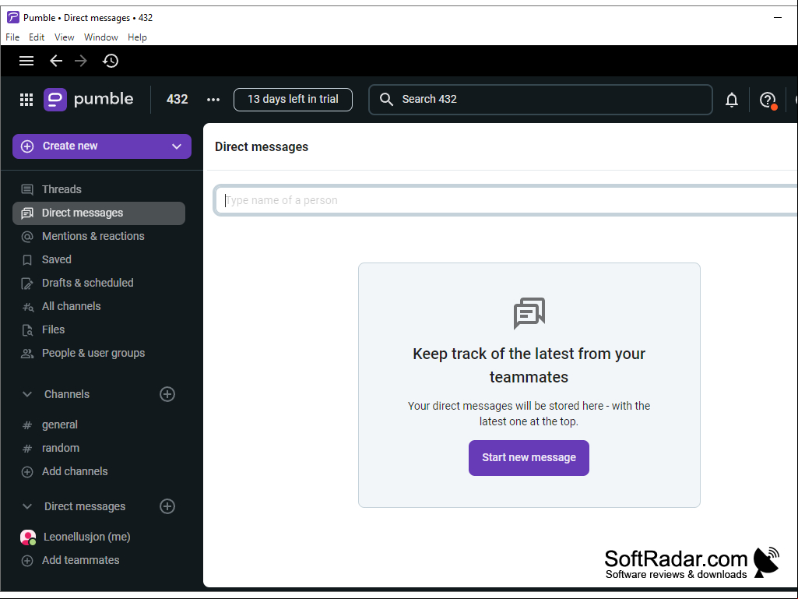Click the Leonellusjon avatar
The height and width of the screenshot is (599, 798).
(x=28, y=537)
